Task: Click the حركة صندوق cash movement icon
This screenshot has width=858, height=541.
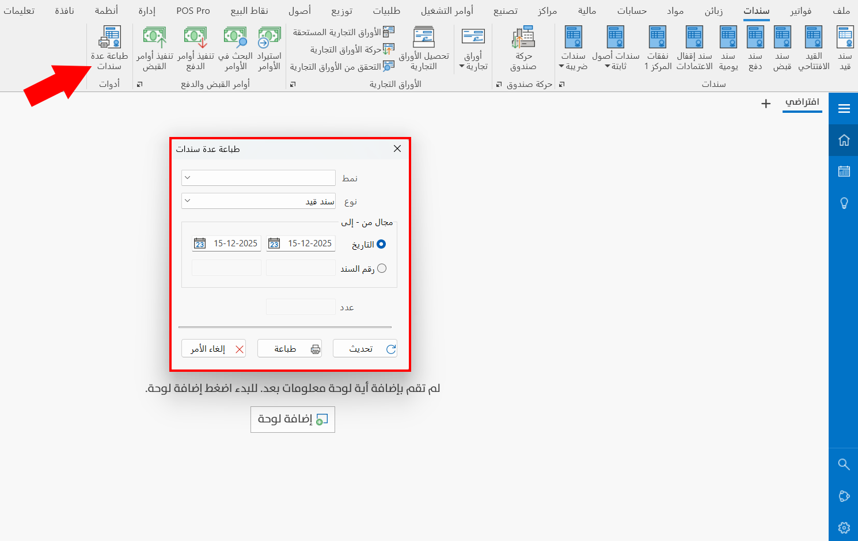Action: pyautogui.click(x=523, y=46)
